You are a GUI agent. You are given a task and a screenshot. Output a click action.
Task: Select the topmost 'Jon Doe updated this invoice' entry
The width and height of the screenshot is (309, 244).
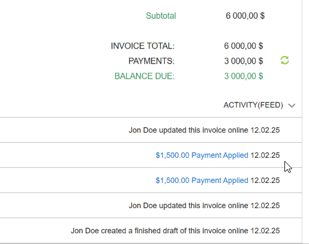(151, 130)
